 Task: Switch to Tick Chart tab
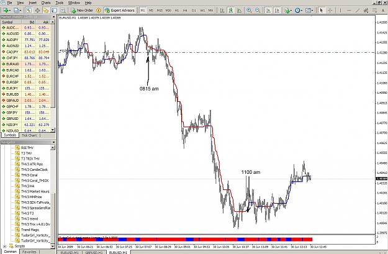tap(29, 135)
